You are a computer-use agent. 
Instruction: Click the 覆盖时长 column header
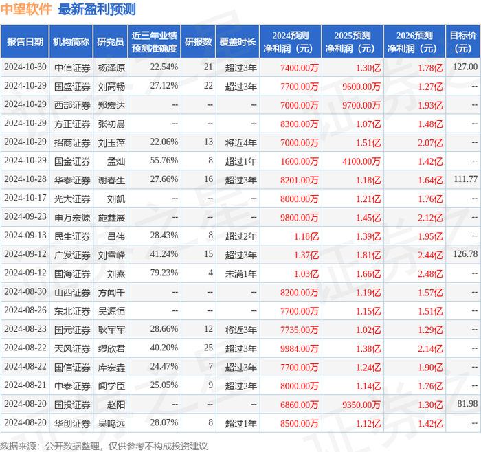pyautogui.click(x=238, y=42)
